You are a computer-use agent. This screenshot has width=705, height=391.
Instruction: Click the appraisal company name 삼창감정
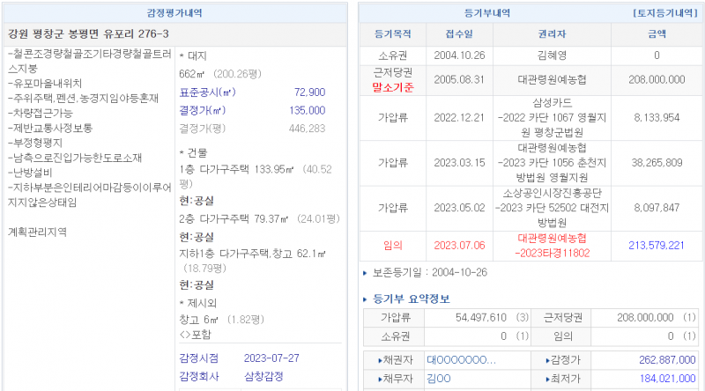(264, 376)
